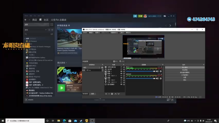Open OBS transition type dropdown
219x123 pixels.
91,68
